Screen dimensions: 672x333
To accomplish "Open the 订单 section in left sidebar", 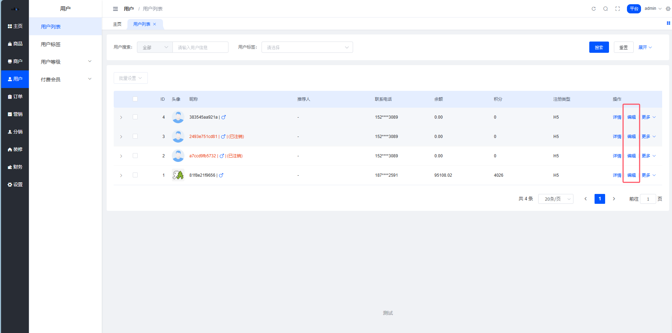I will click(15, 96).
